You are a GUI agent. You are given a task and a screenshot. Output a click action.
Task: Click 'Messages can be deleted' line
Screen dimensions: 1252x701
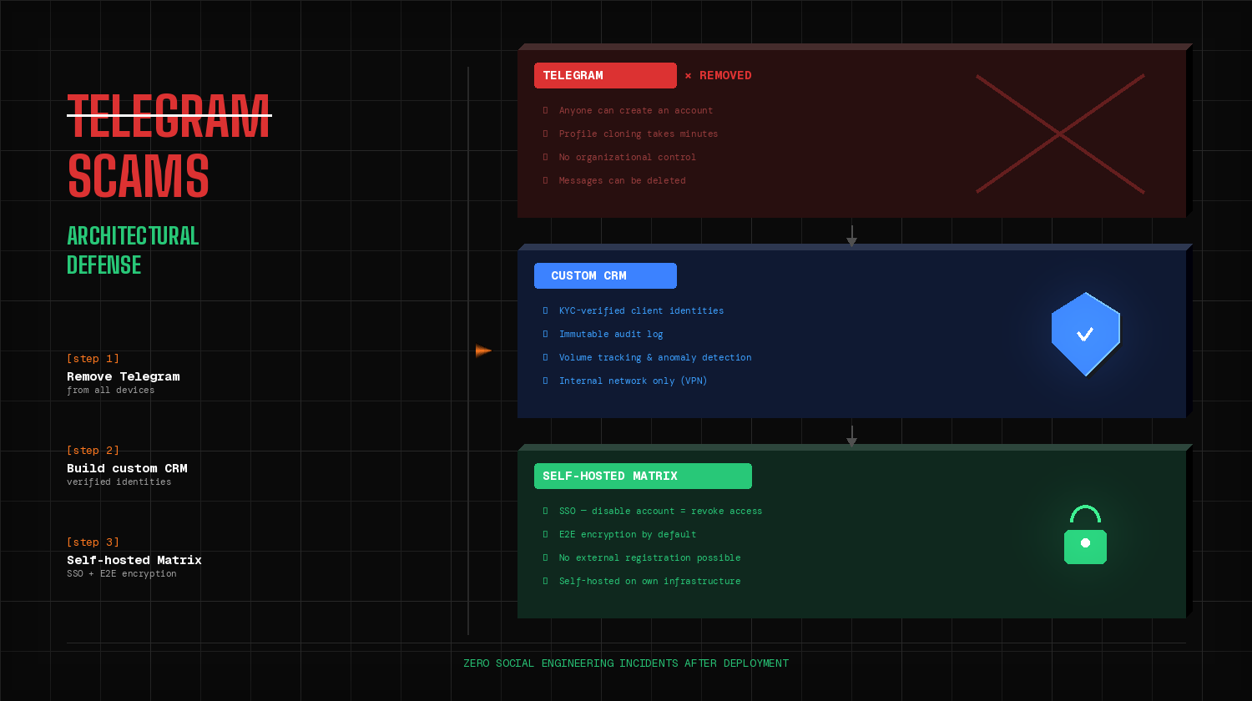[623, 180]
